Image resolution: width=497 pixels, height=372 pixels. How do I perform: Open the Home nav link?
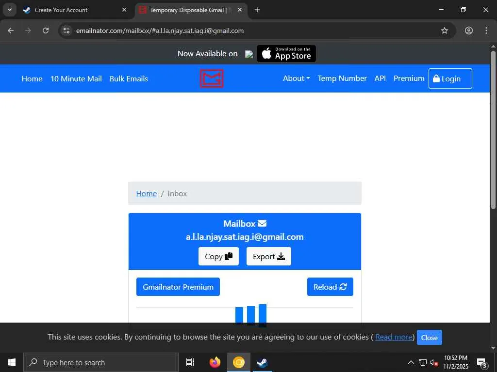pyautogui.click(x=32, y=79)
